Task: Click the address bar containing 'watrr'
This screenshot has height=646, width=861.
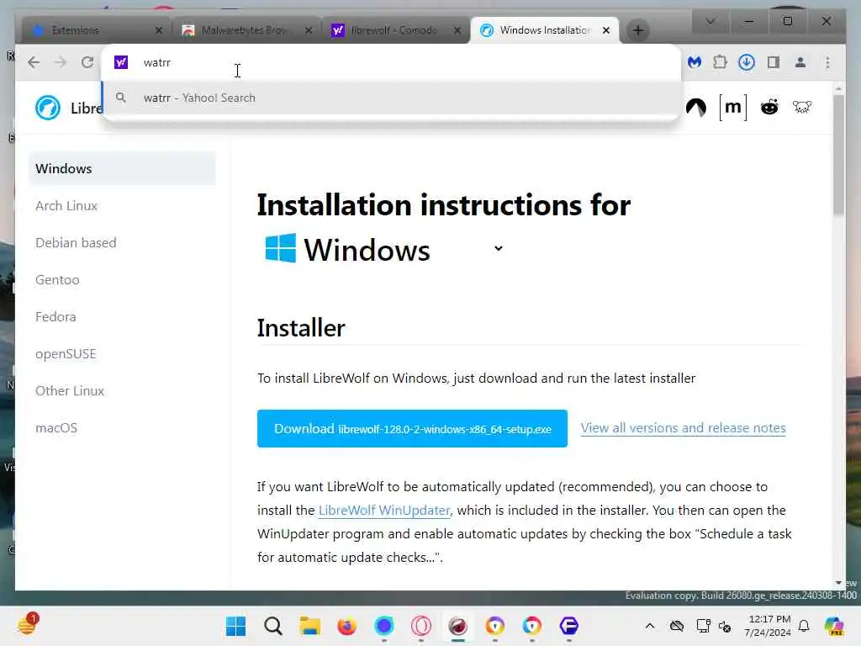Action: coord(392,62)
